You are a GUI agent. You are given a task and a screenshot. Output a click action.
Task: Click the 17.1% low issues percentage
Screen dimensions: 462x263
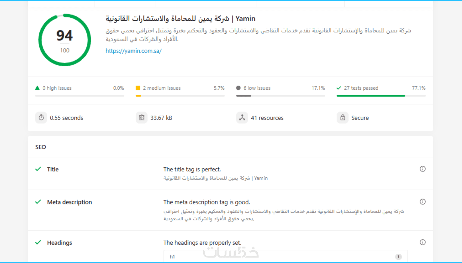(318, 88)
